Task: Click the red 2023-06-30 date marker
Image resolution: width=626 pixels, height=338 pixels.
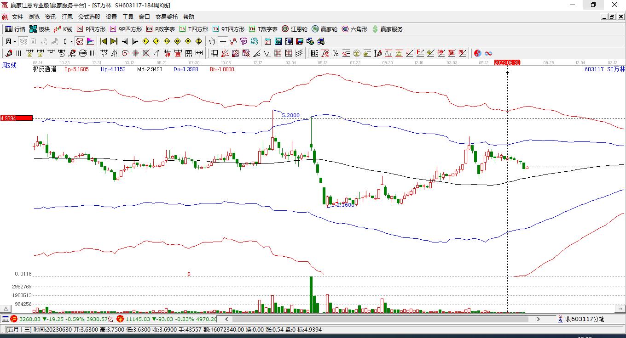Action: point(507,62)
